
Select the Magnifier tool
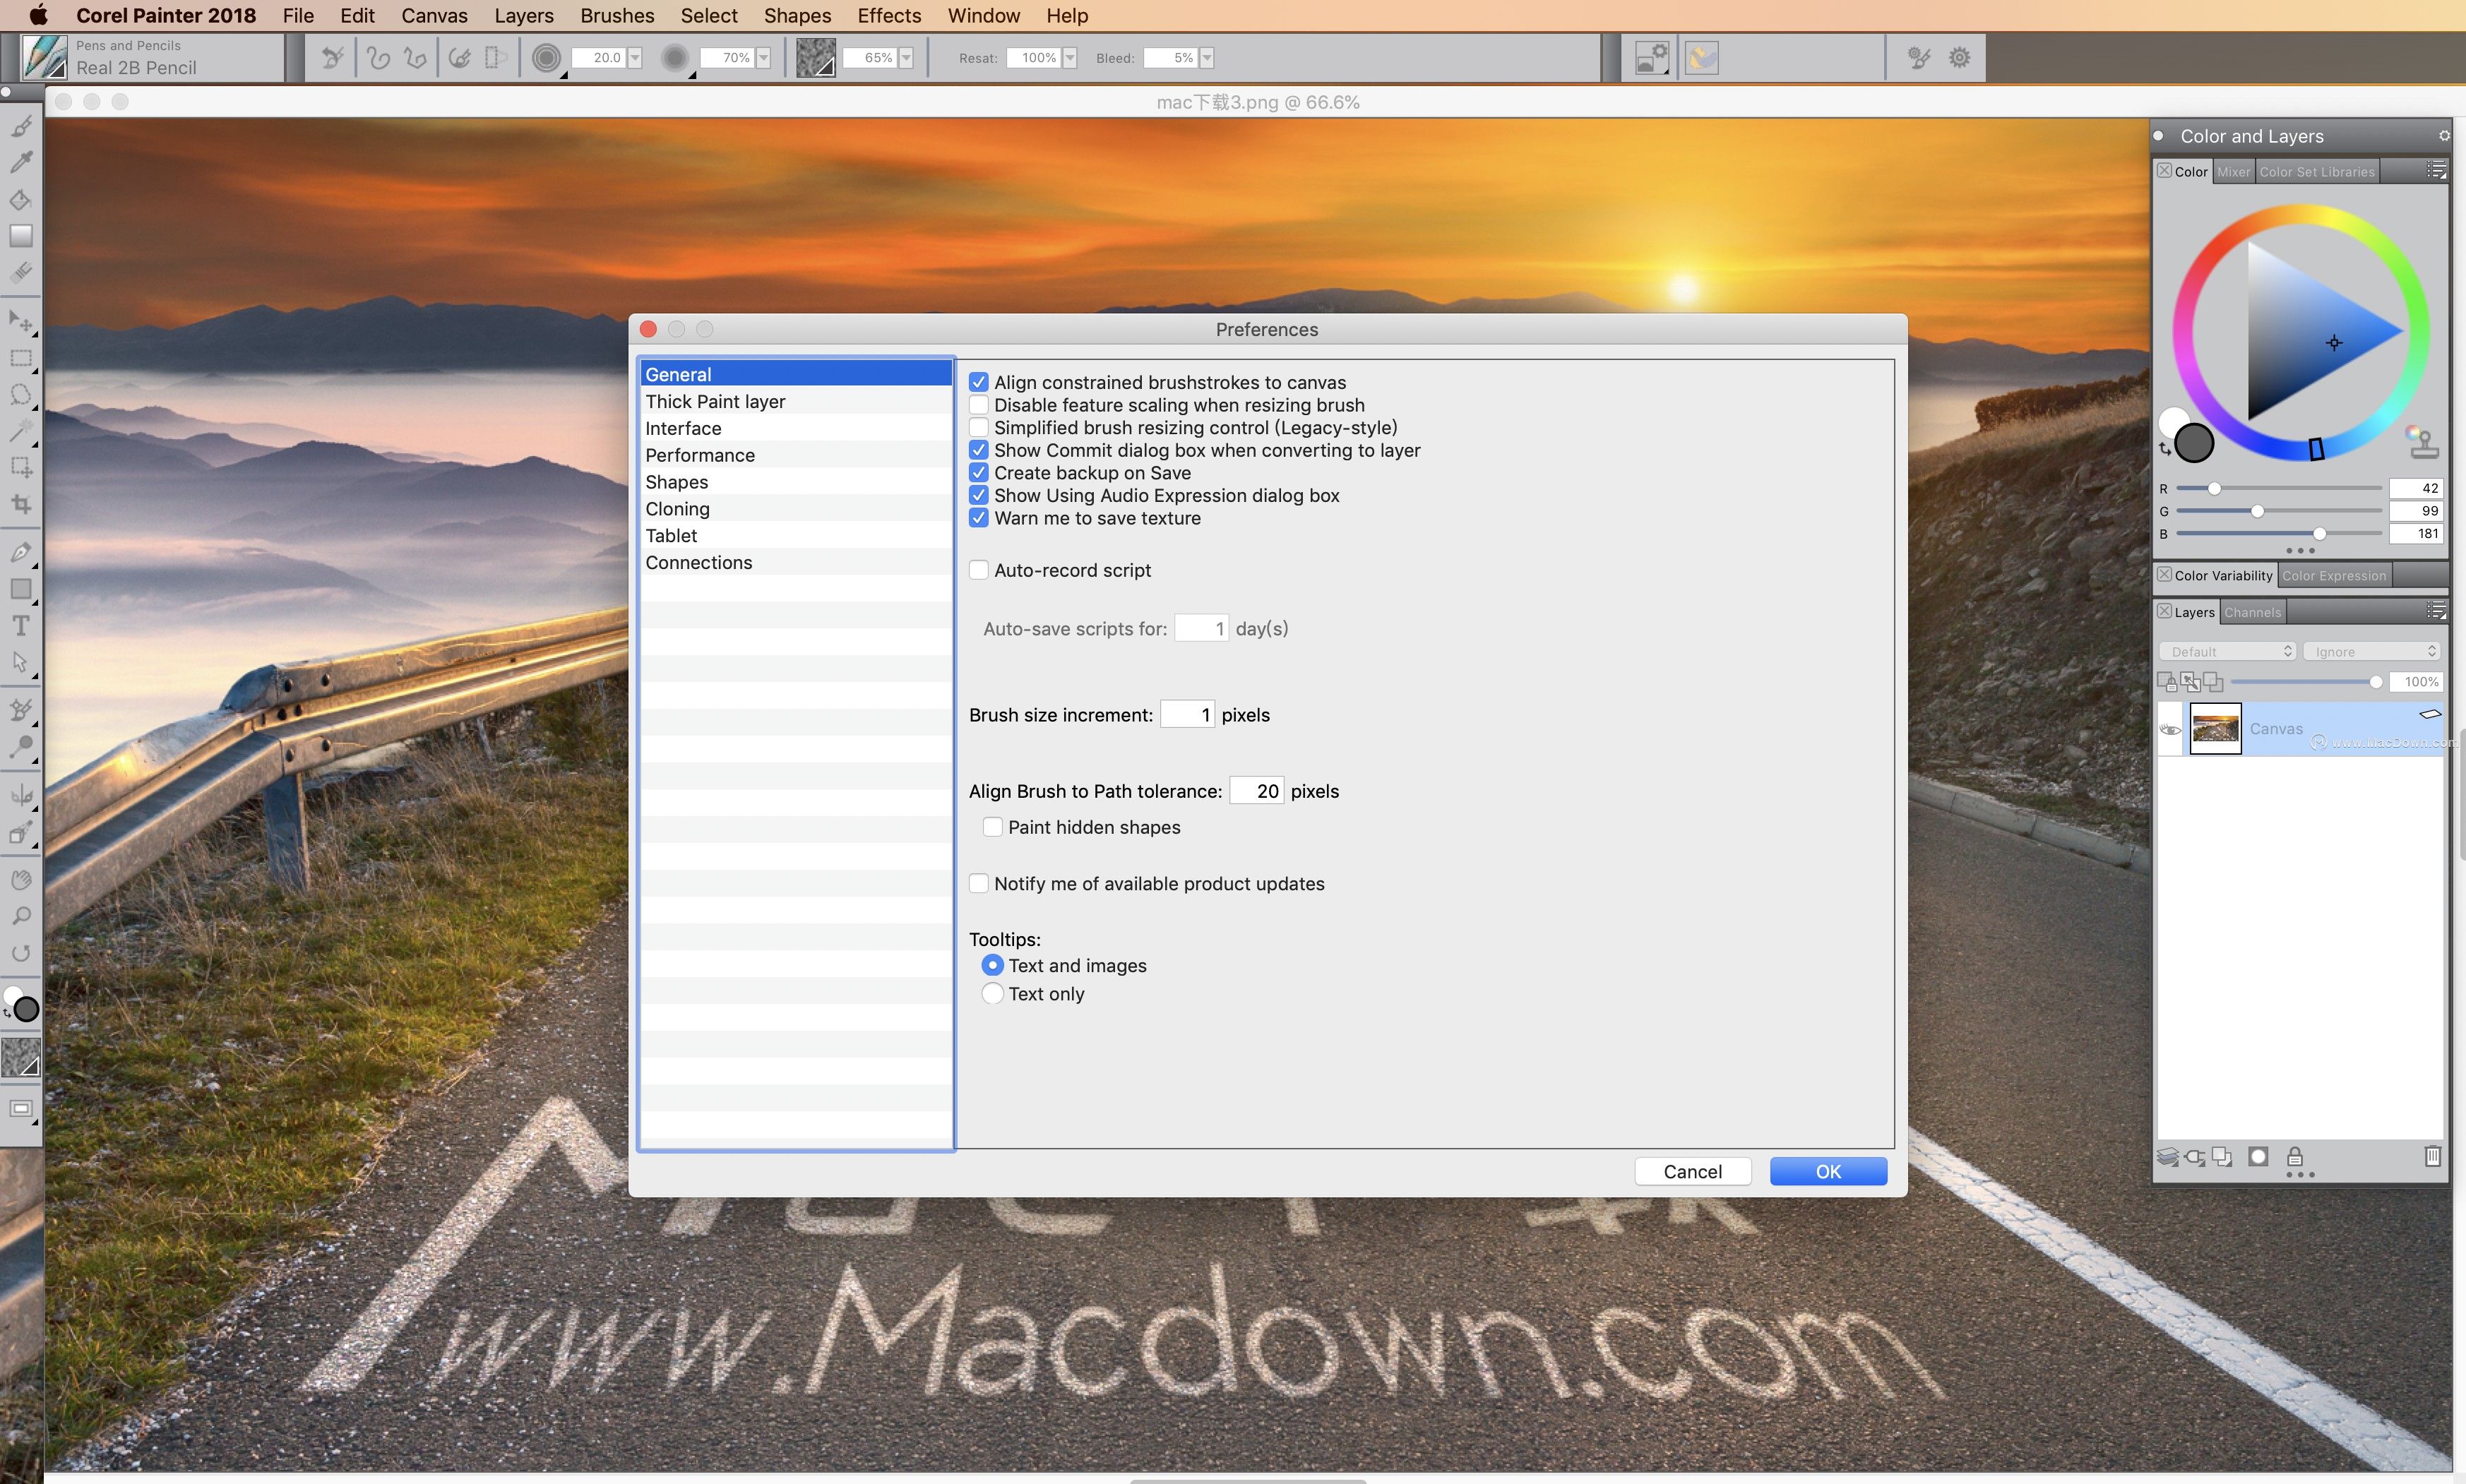coord(21,916)
